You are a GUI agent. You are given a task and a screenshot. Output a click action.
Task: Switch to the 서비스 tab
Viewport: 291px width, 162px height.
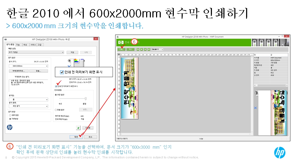(x=33, y=45)
